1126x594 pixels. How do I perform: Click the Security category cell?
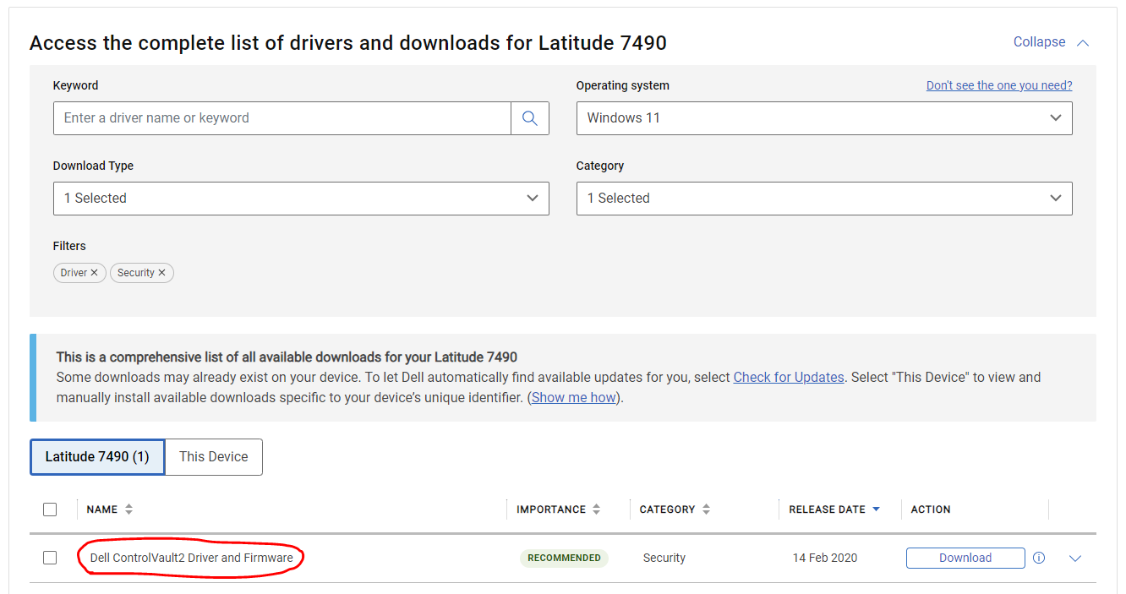coord(664,558)
